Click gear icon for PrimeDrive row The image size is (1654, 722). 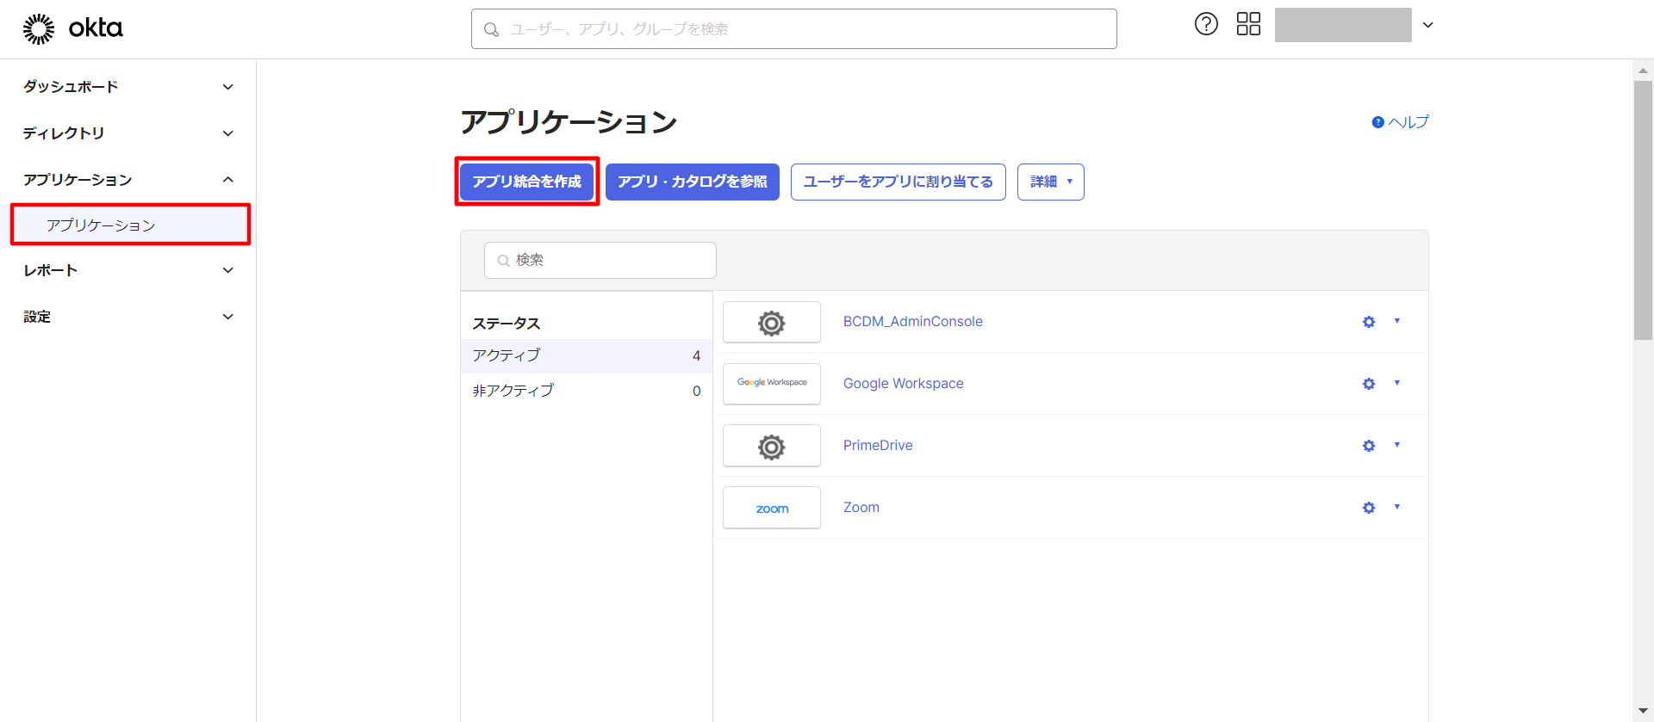[1369, 446]
